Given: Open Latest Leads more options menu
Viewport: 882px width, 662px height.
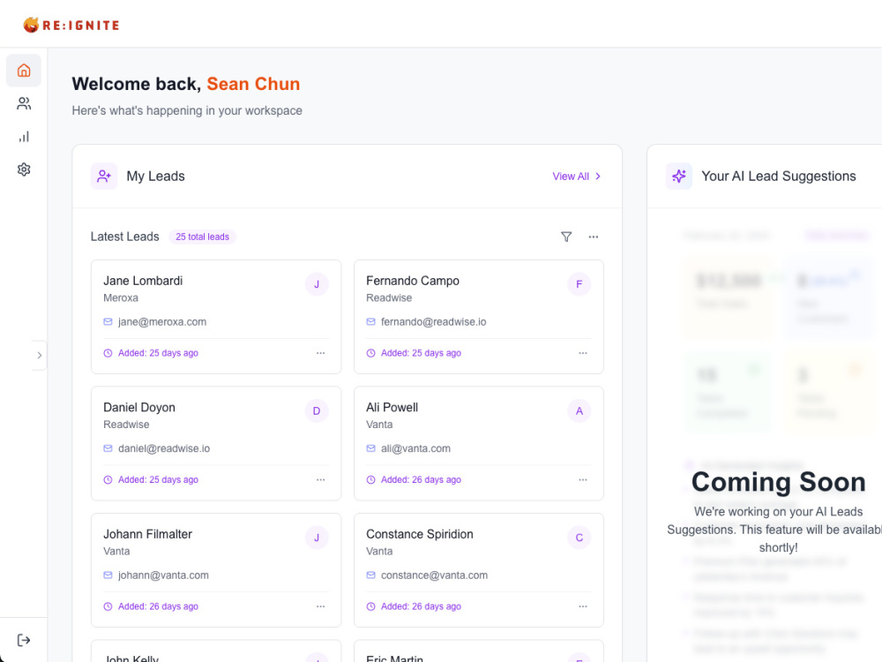Looking at the screenshot, I should click(x=594, y=237).
